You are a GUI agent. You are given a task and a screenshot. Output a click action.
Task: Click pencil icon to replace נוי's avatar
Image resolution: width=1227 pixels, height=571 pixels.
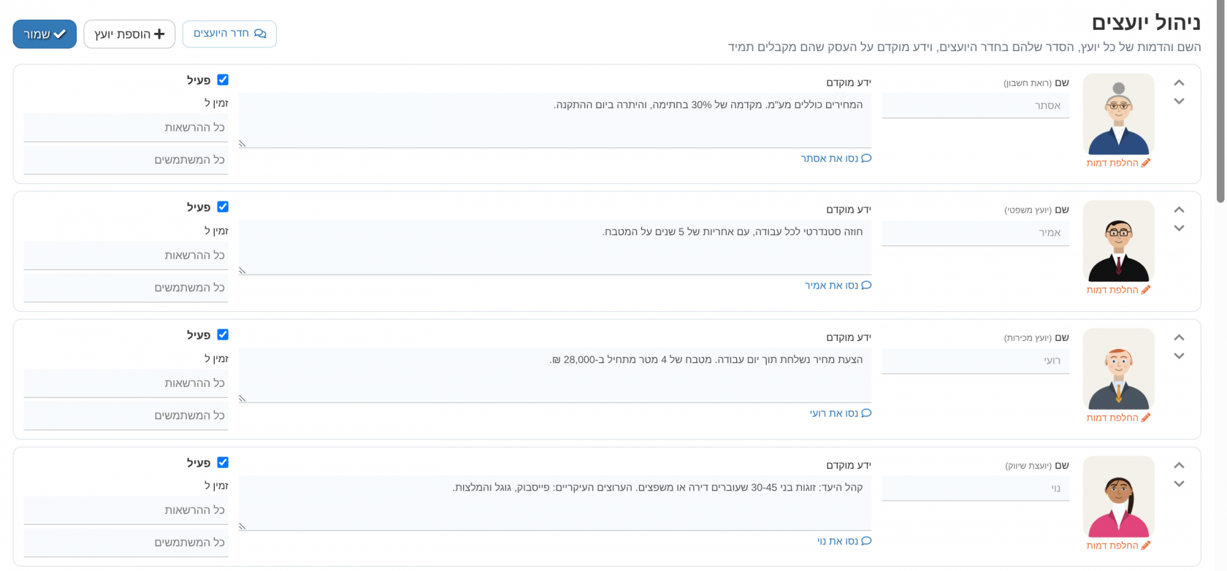click(x=1145, y=545)
